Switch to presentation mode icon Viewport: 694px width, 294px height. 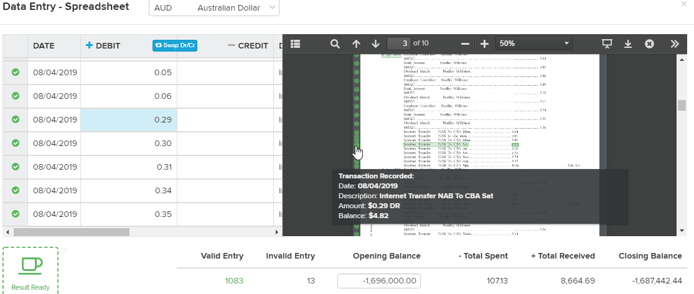607,44
